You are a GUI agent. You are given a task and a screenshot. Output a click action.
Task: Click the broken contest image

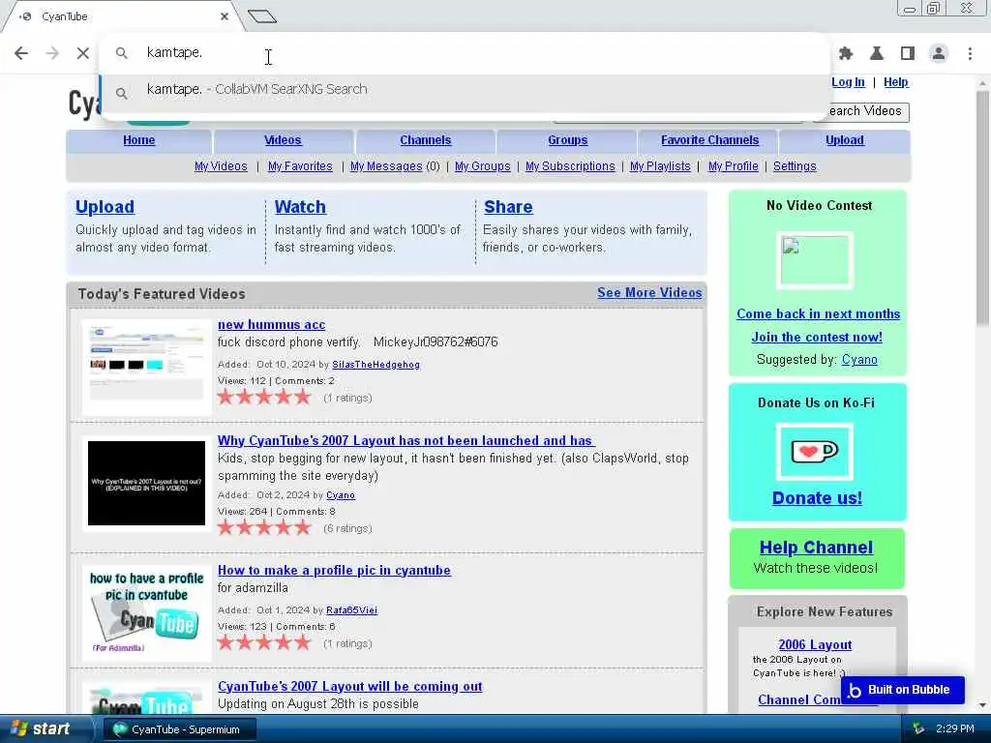(815, 259)
